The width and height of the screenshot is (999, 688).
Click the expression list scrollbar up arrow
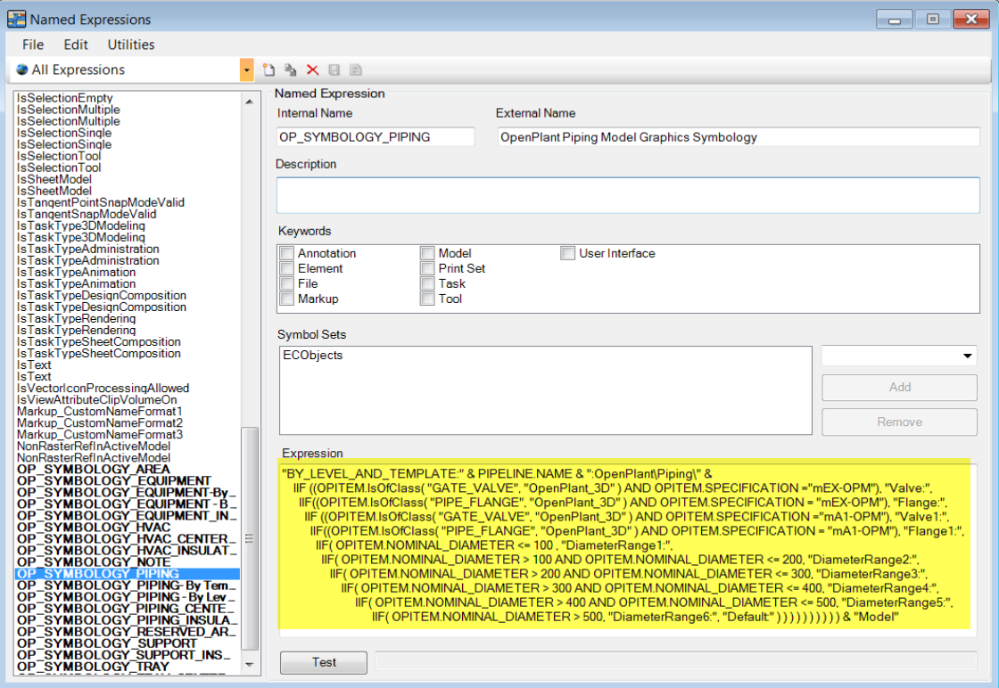pyautogui.click(x=249, y=102)
